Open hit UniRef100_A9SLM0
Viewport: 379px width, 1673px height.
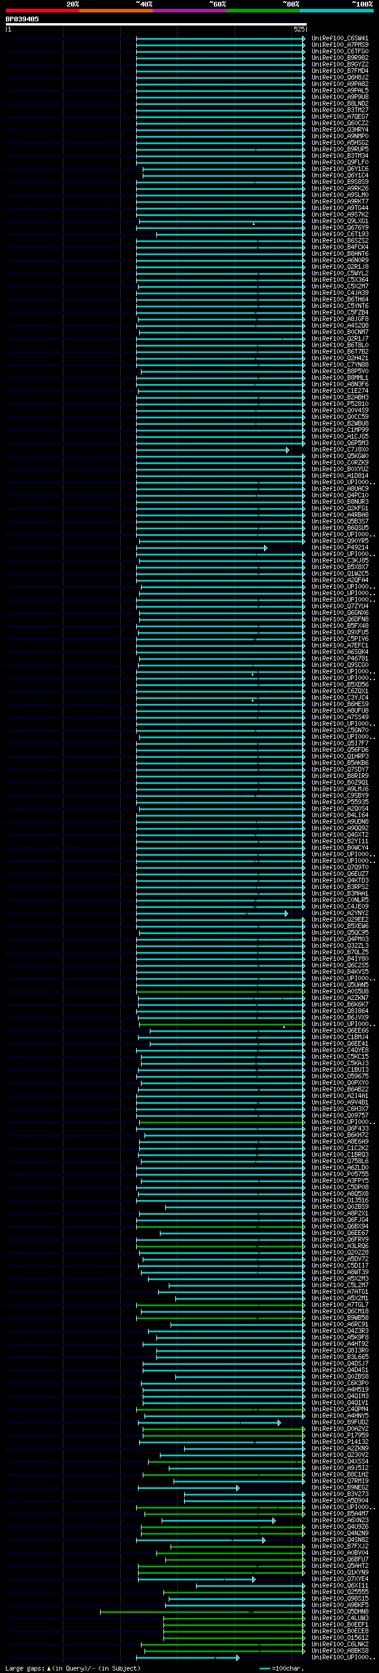click(x=340, y=195)
